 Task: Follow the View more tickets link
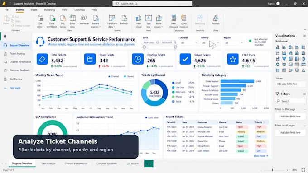(260, 156)
